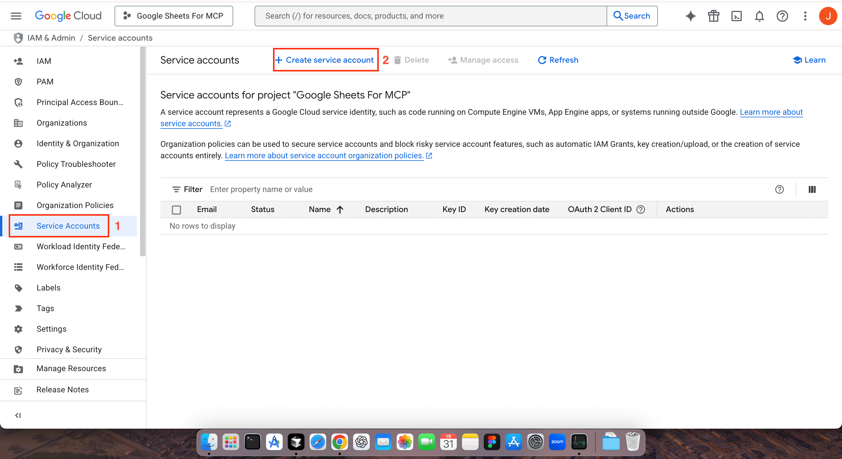Open column display options icon
This screenshot has width=842, height=459.
(812, 189)
